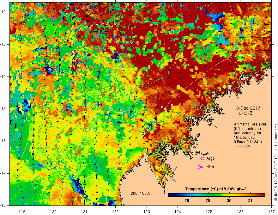Click latitude label -18
Viewport: 278px width, 215px height.
(x=3, y=206)
